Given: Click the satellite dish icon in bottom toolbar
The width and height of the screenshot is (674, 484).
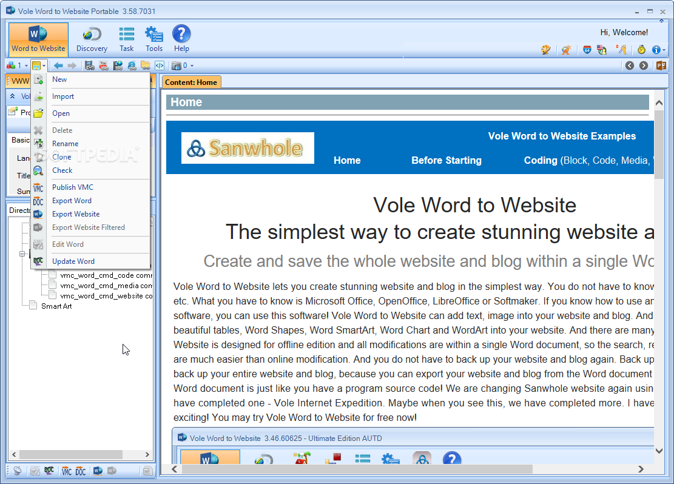Looking at the screenshot, I should coord(17,471).
